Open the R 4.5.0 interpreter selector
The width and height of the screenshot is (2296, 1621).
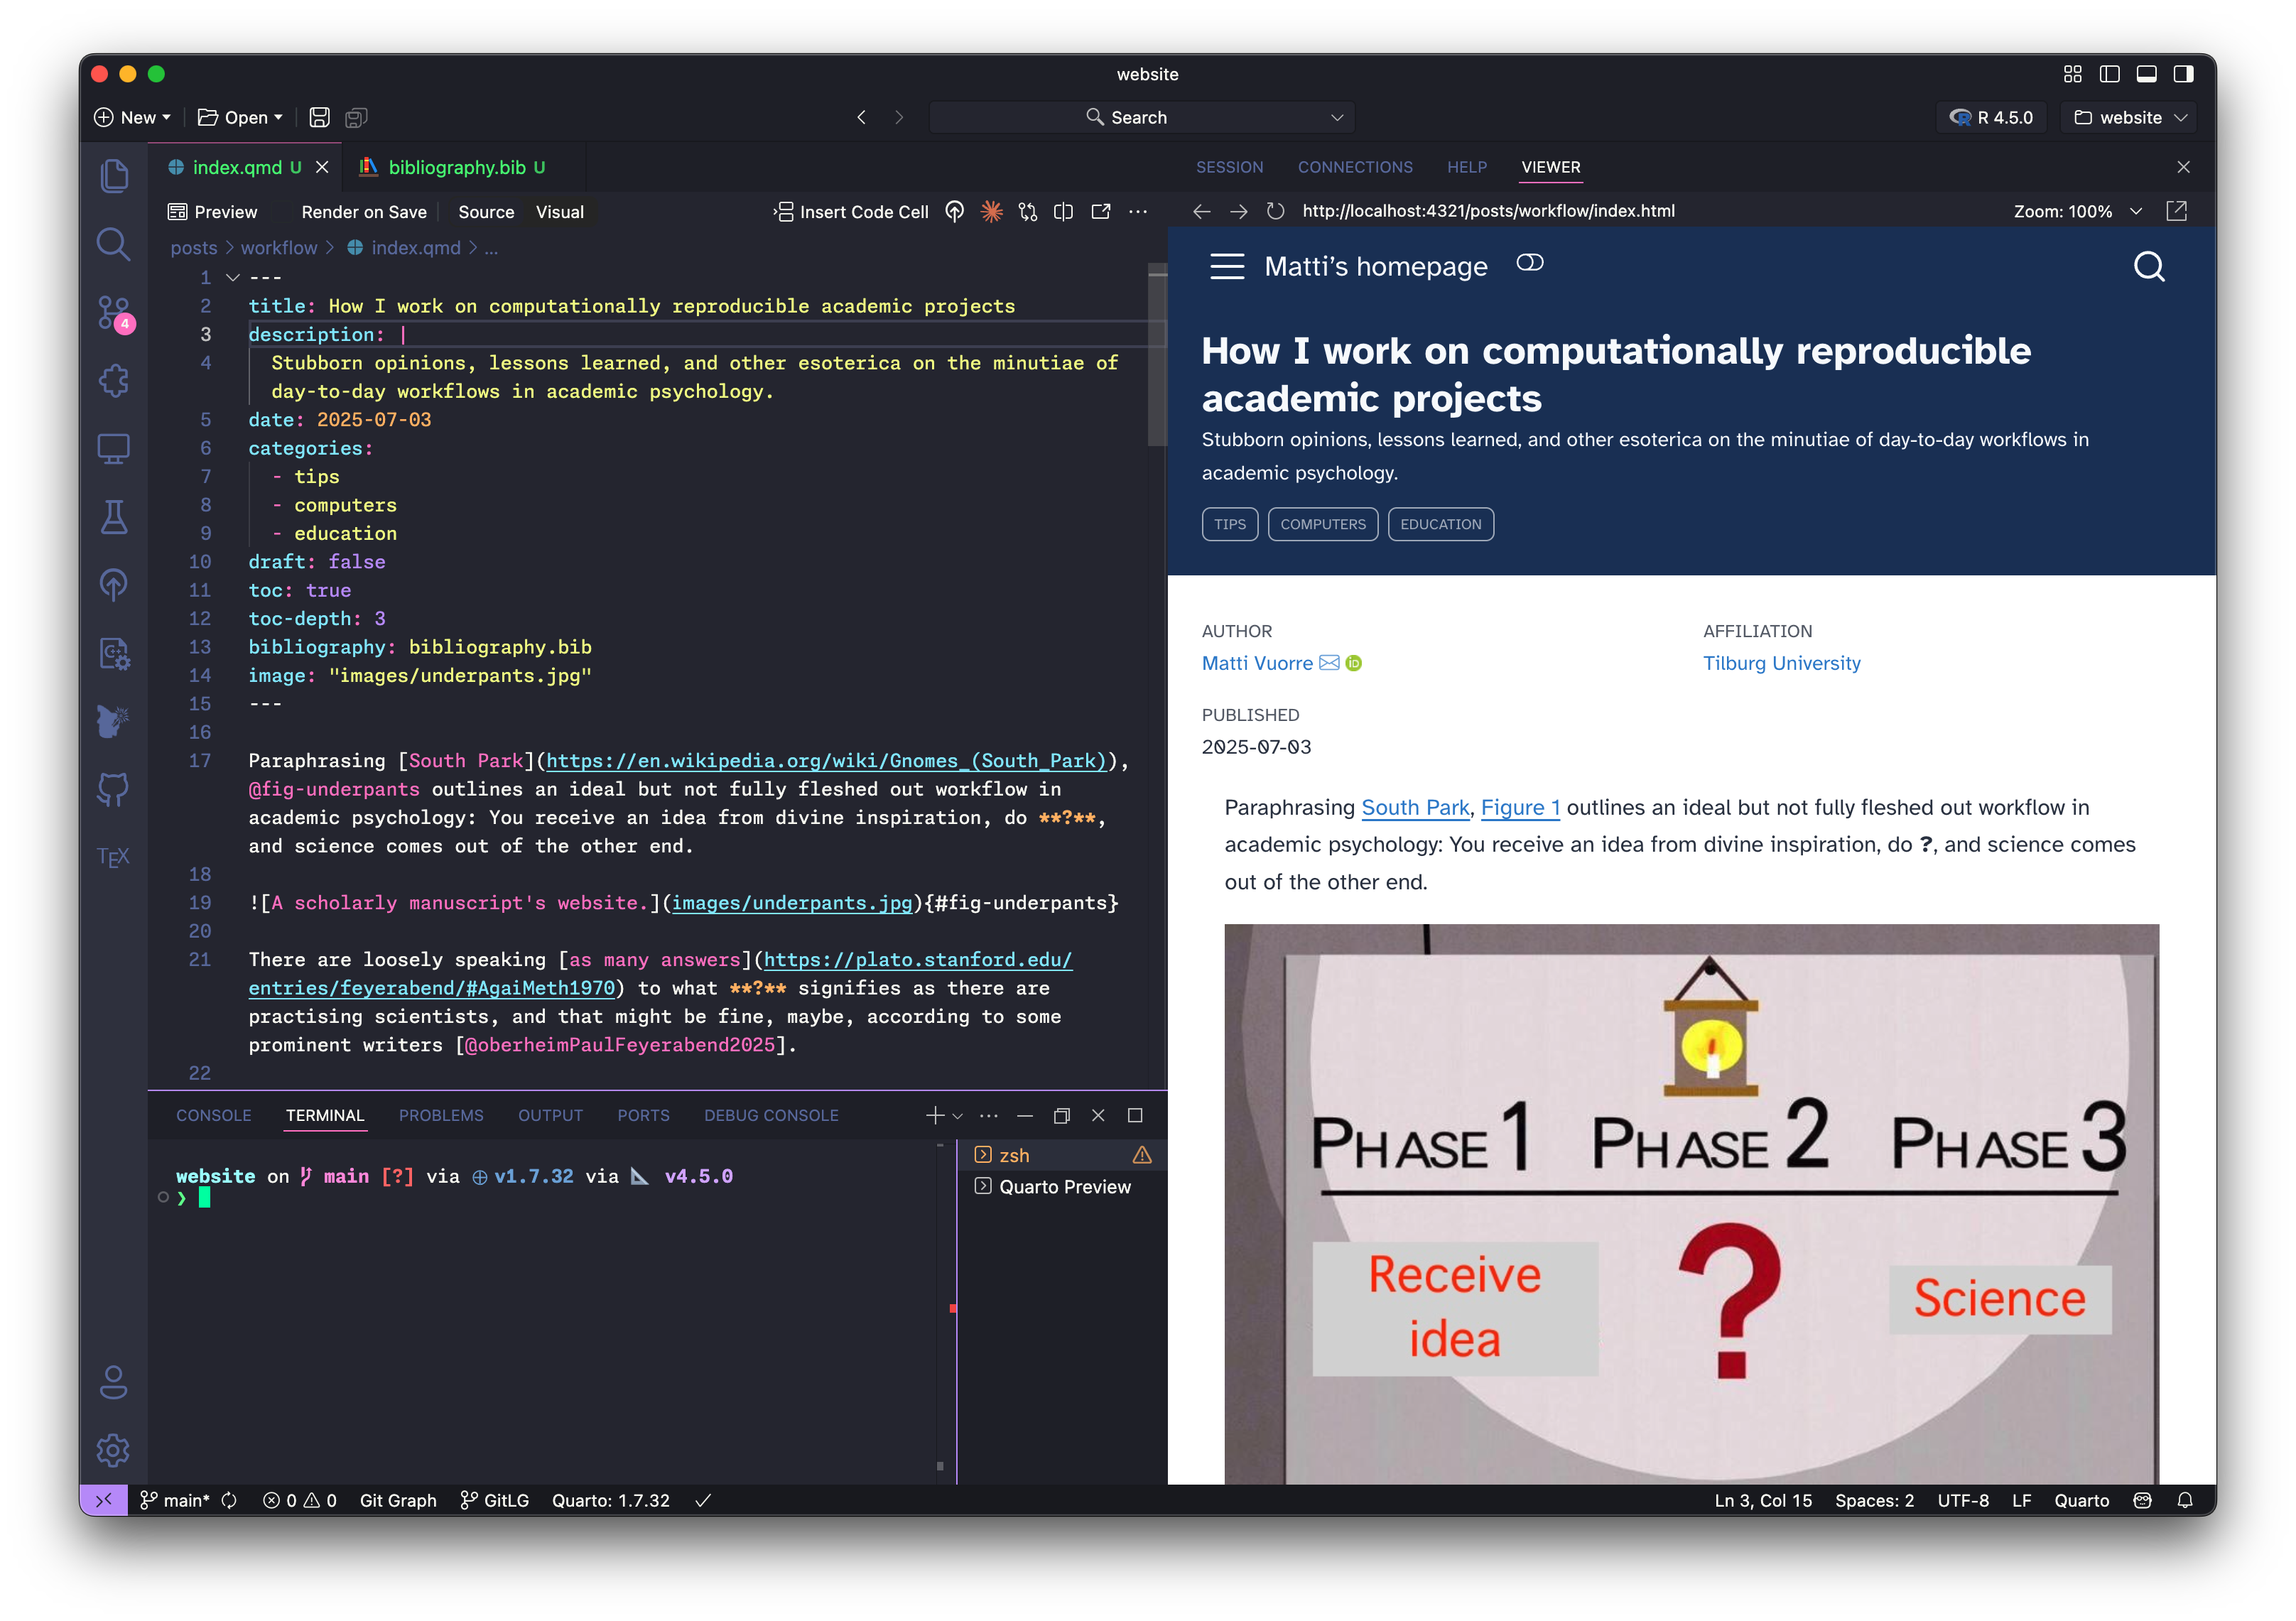(1991, 117)
